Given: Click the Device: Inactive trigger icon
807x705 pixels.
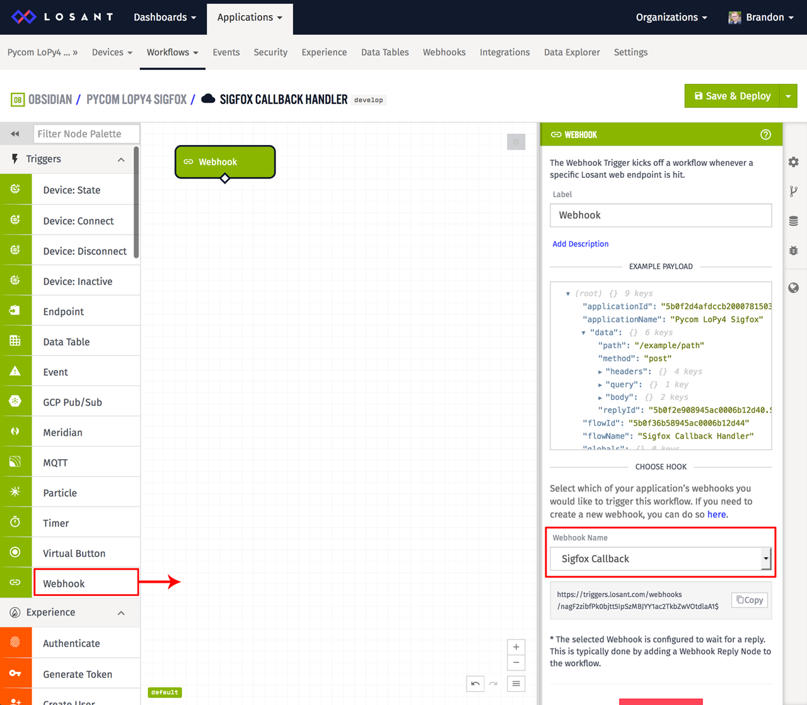Looking at the screenshot, I should coord(15,280).
